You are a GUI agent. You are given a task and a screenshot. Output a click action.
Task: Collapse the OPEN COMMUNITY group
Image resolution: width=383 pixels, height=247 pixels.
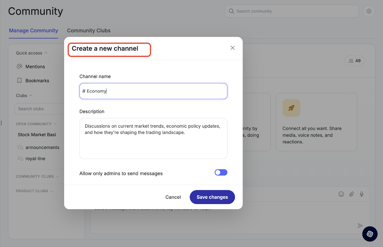(55, 124)
